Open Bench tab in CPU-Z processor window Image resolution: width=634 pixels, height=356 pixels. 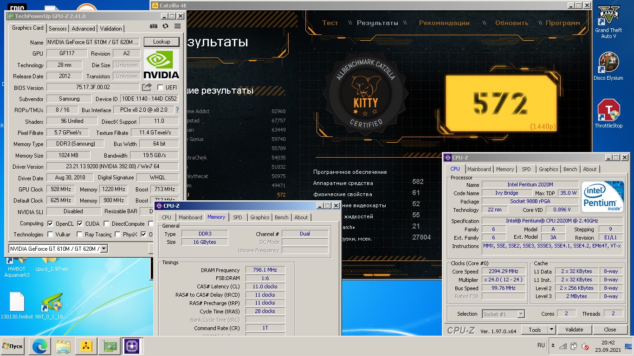click(x=570, y=169)
